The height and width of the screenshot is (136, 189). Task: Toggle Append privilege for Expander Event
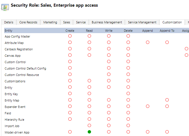[x=148, y=107]
